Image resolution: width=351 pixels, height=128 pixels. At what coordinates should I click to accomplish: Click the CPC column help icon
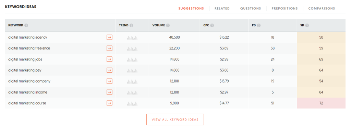tap(212, 25)
